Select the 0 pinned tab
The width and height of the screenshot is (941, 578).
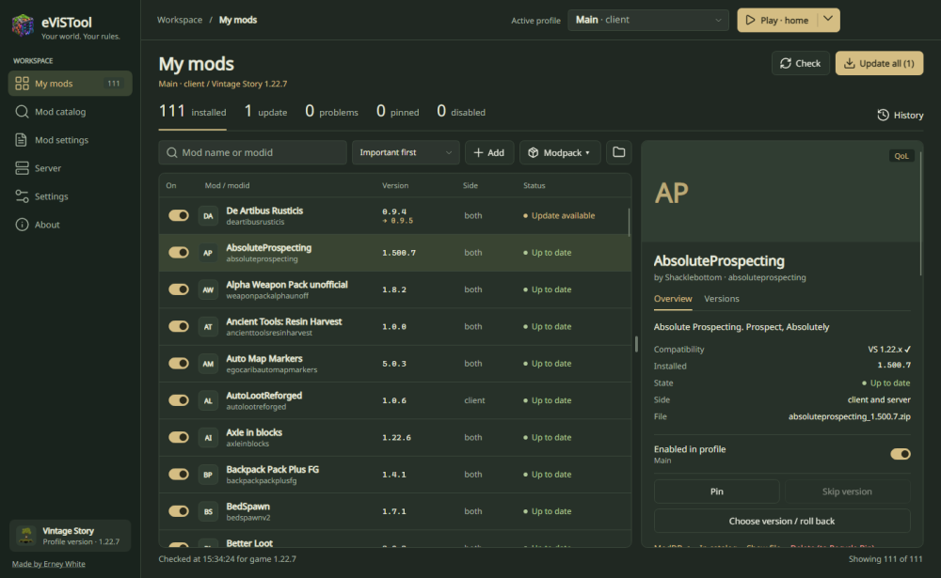pyautogui.click(x=397, y=112)
